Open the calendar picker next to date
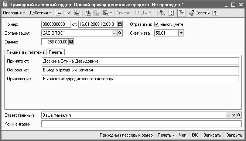Image resolution: width=246 pixels, height=141 pixels. [120, 24]
